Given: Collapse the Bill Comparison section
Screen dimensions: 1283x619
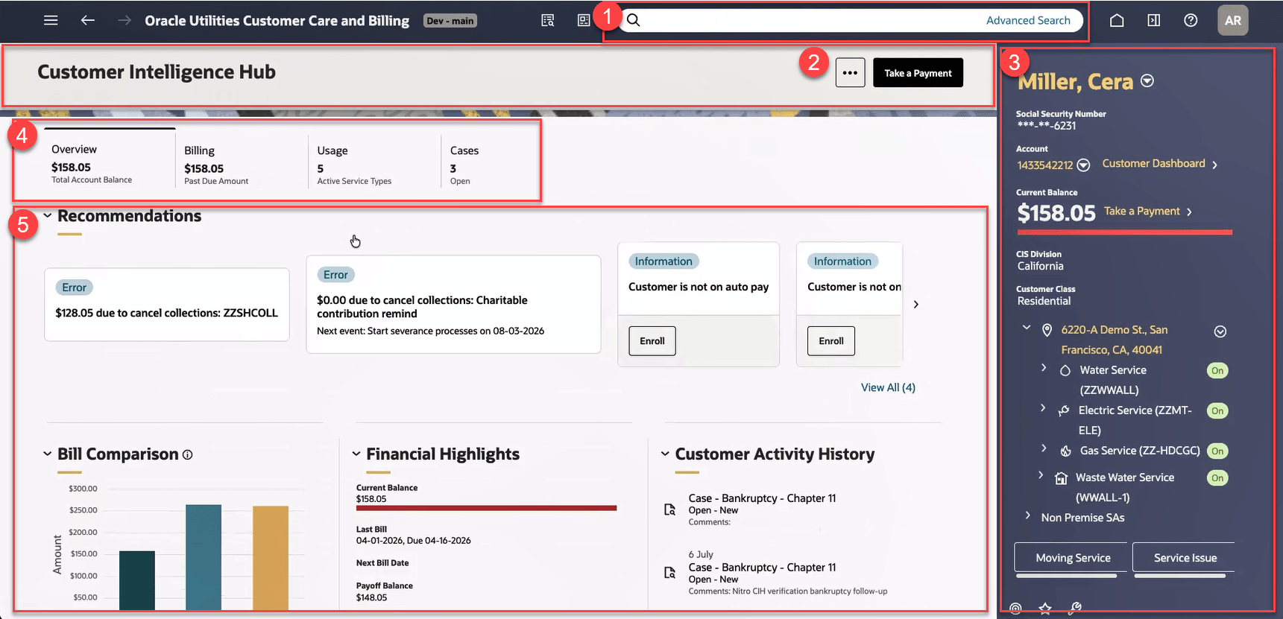Looking at the screenshot, I should click(x=48, y=454).
